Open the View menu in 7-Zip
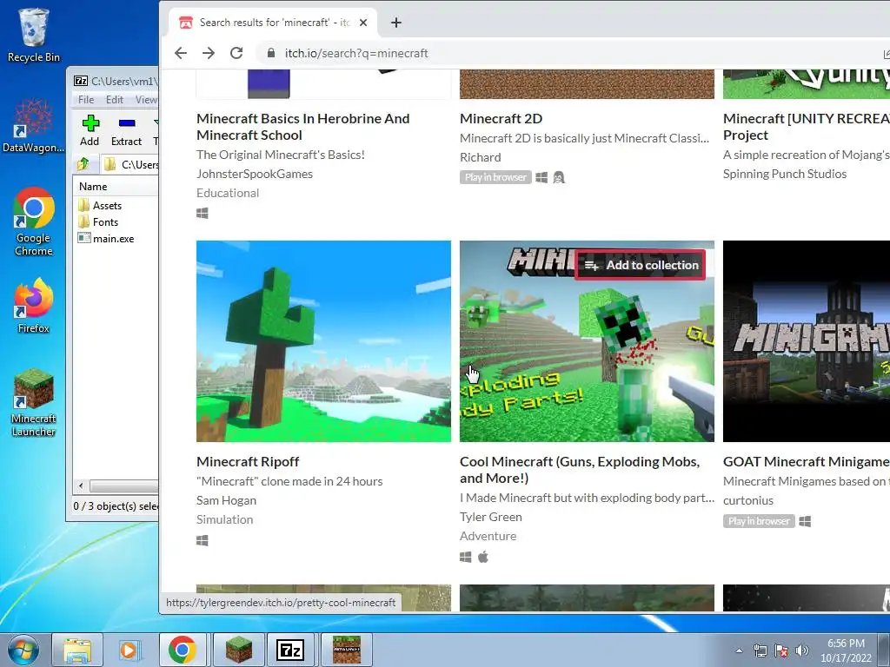 [x=146, y=100]
